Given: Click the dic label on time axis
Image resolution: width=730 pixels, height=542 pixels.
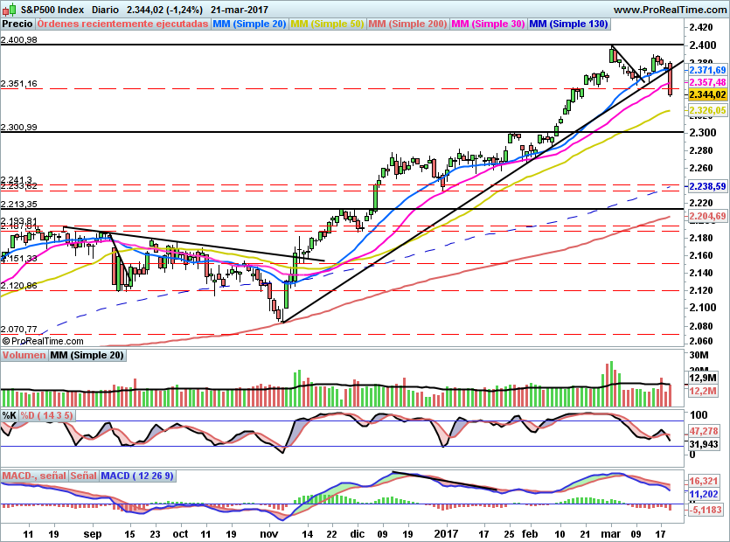Looking at the screenshot, I should coord(357,534).
